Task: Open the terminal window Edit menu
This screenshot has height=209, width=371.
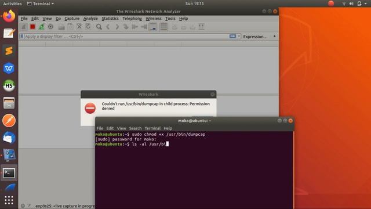Action: coord(110,128)
